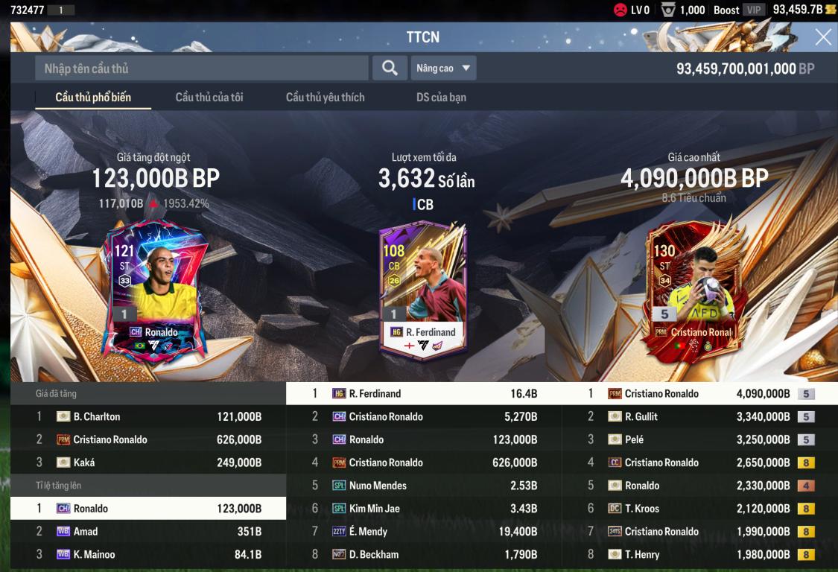Screen dimensions: 838x572
Task: Switch to Cầu thủ của tôi tab
Action: click(209, 98)
